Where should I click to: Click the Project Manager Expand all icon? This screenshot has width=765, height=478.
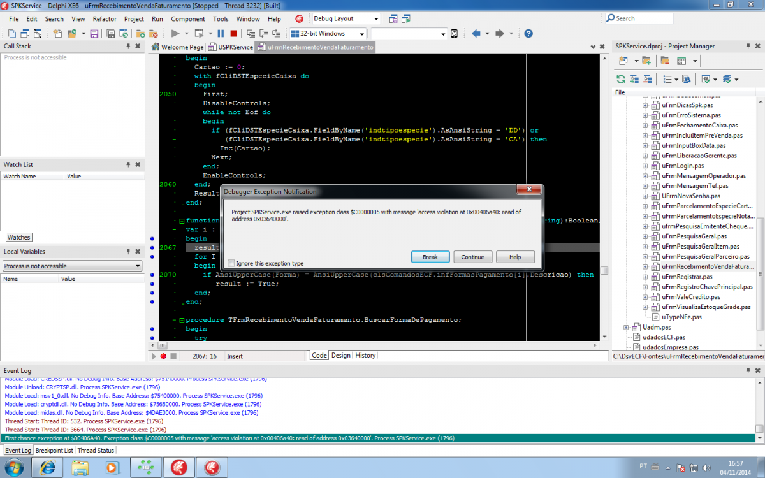tap(634, 79)
